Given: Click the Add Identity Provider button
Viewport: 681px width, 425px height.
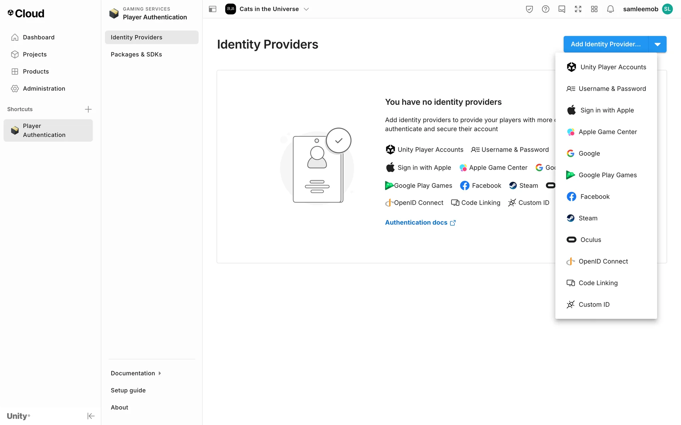Looking at the screenshot, I should tap(605, 44).
